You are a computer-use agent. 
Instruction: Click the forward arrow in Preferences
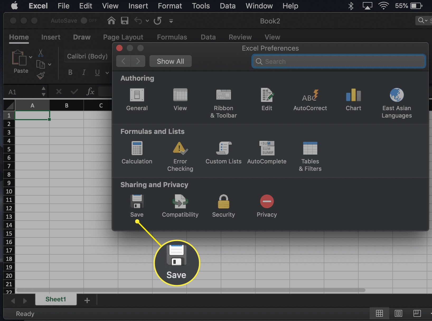click(x=138, y=61)
